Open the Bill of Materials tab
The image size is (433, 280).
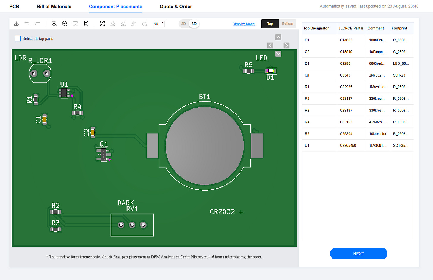54,7
